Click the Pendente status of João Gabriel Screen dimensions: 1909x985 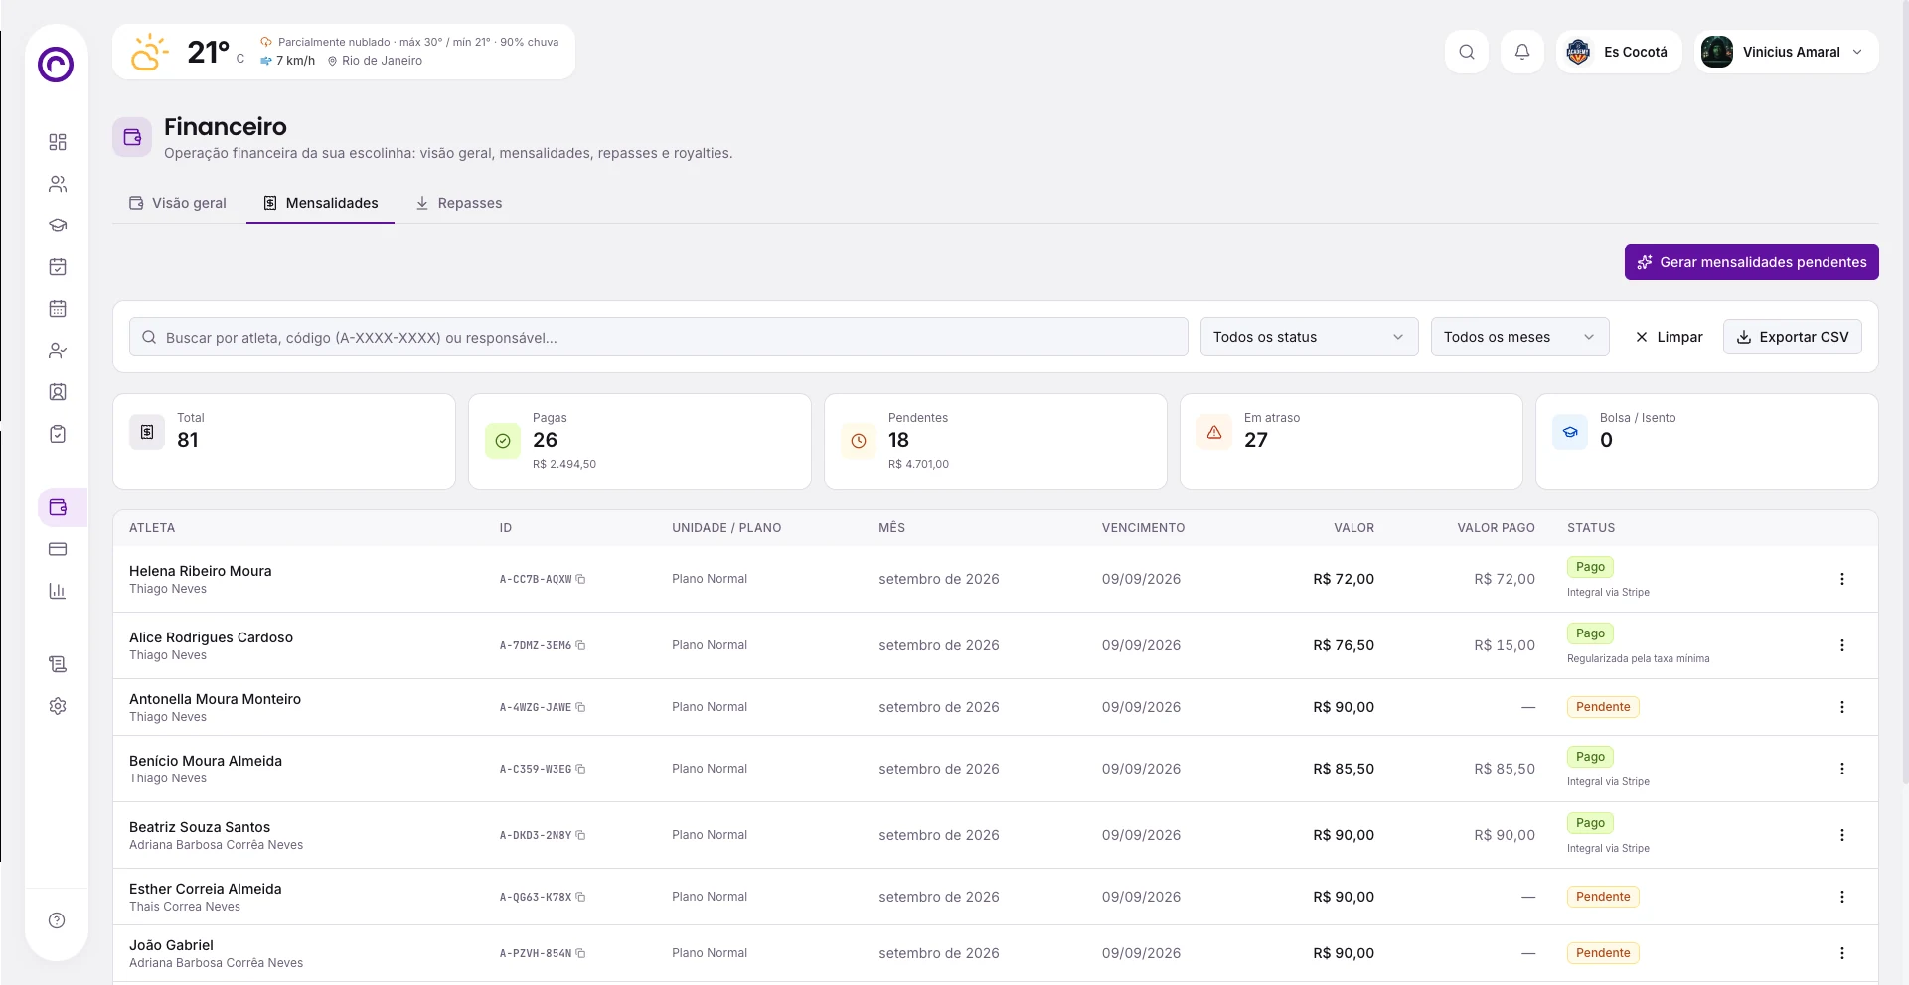coord(1603,953)
